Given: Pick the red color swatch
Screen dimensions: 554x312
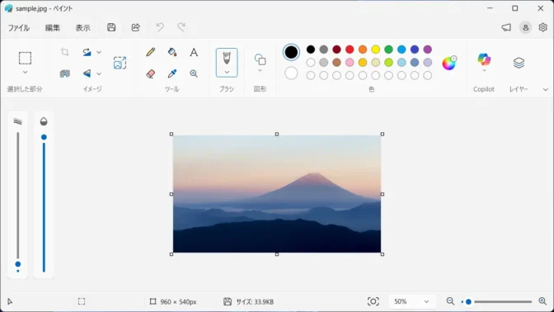Looking at the screenshot, I should click(x=350, y=50).
